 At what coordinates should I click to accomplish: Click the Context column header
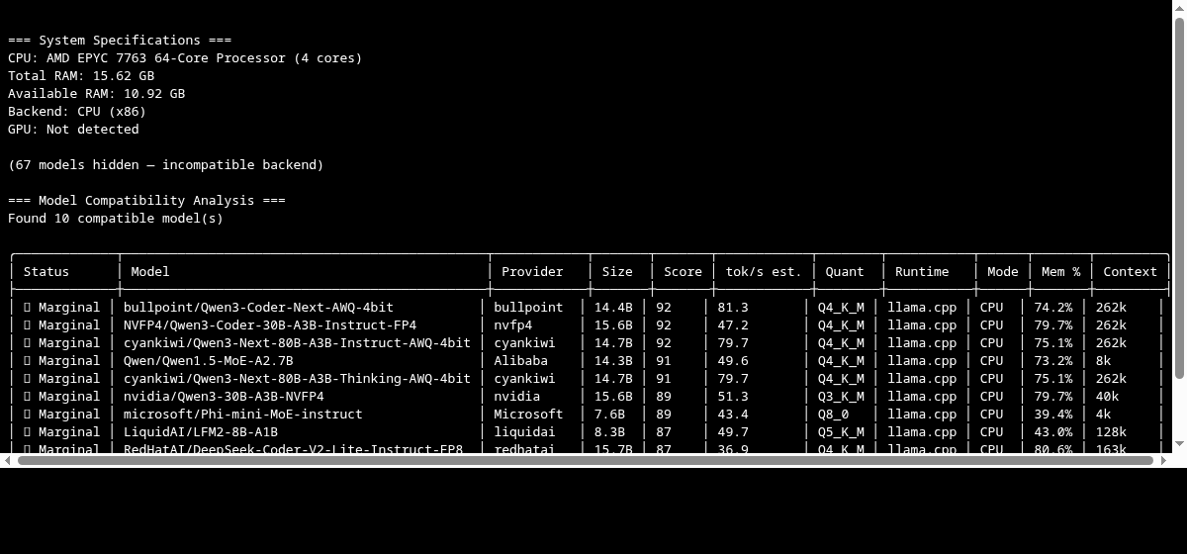tap(1130, 272)
